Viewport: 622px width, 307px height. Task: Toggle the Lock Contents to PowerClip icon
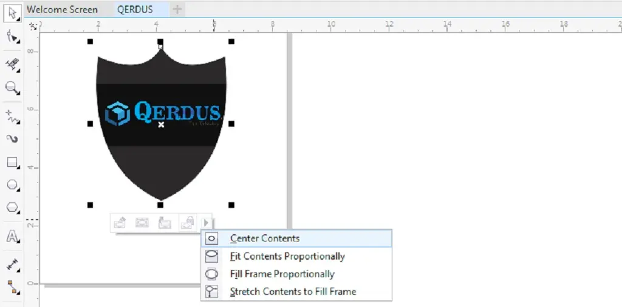tap(188, 223)
